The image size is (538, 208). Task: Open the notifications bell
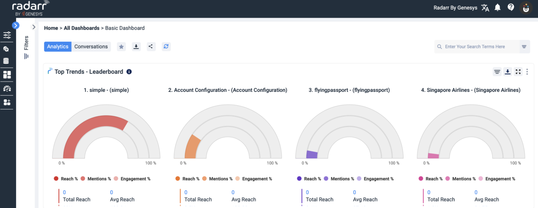click(x=497, y=7)
